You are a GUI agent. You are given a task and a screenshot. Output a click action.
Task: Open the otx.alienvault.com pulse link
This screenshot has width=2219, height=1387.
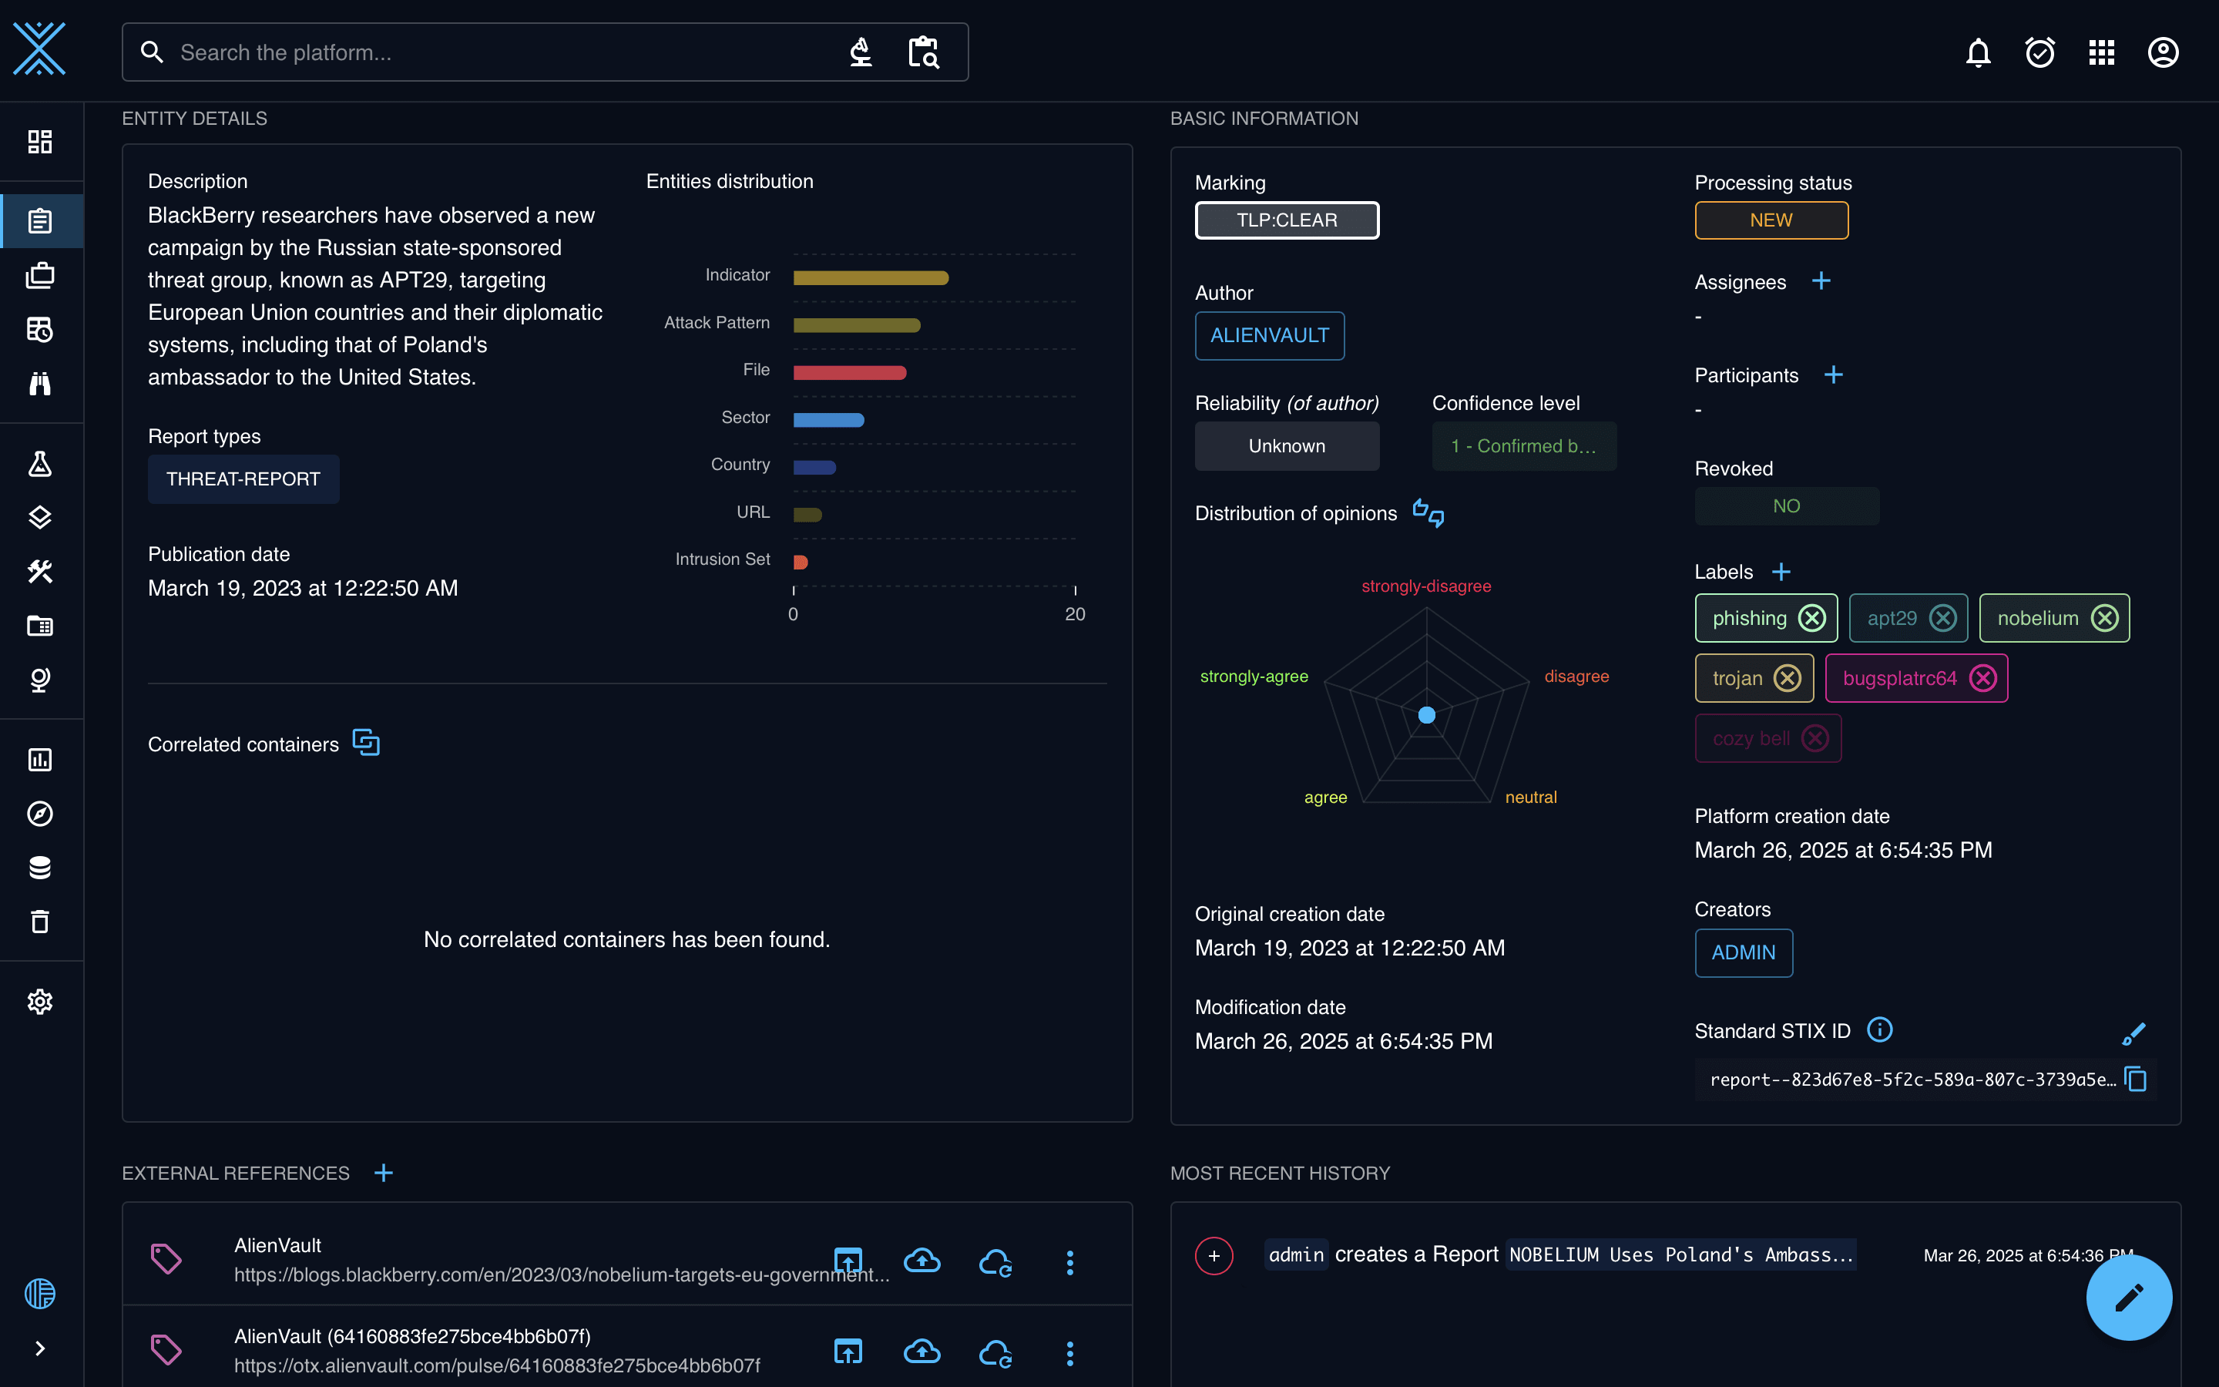496,1365
